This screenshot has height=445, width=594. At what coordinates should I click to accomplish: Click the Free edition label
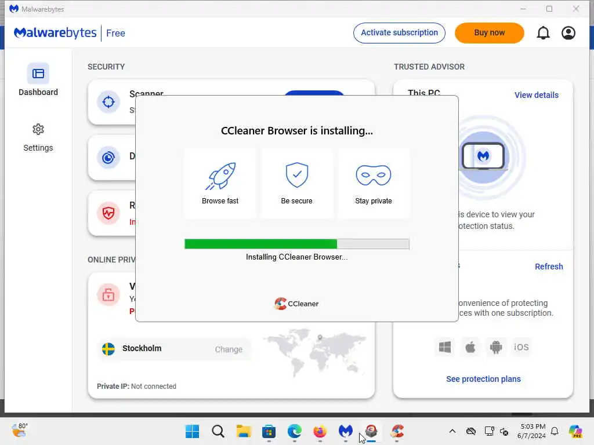pyautogui.click(x=115, y=33)
